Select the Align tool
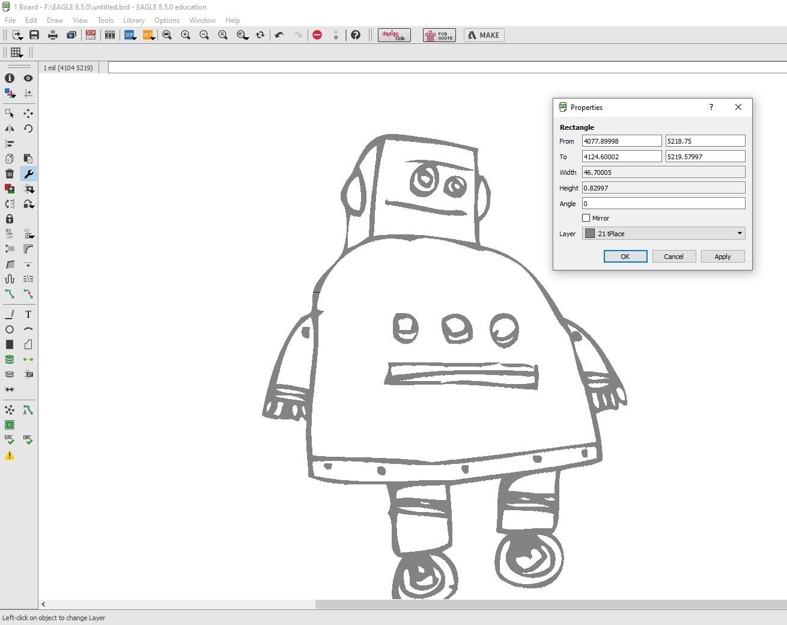This screenshot has height=625, width=787. [10, 144]
